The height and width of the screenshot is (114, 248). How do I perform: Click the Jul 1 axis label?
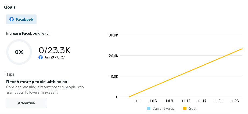pyautogui.click(x=137, y=101)
